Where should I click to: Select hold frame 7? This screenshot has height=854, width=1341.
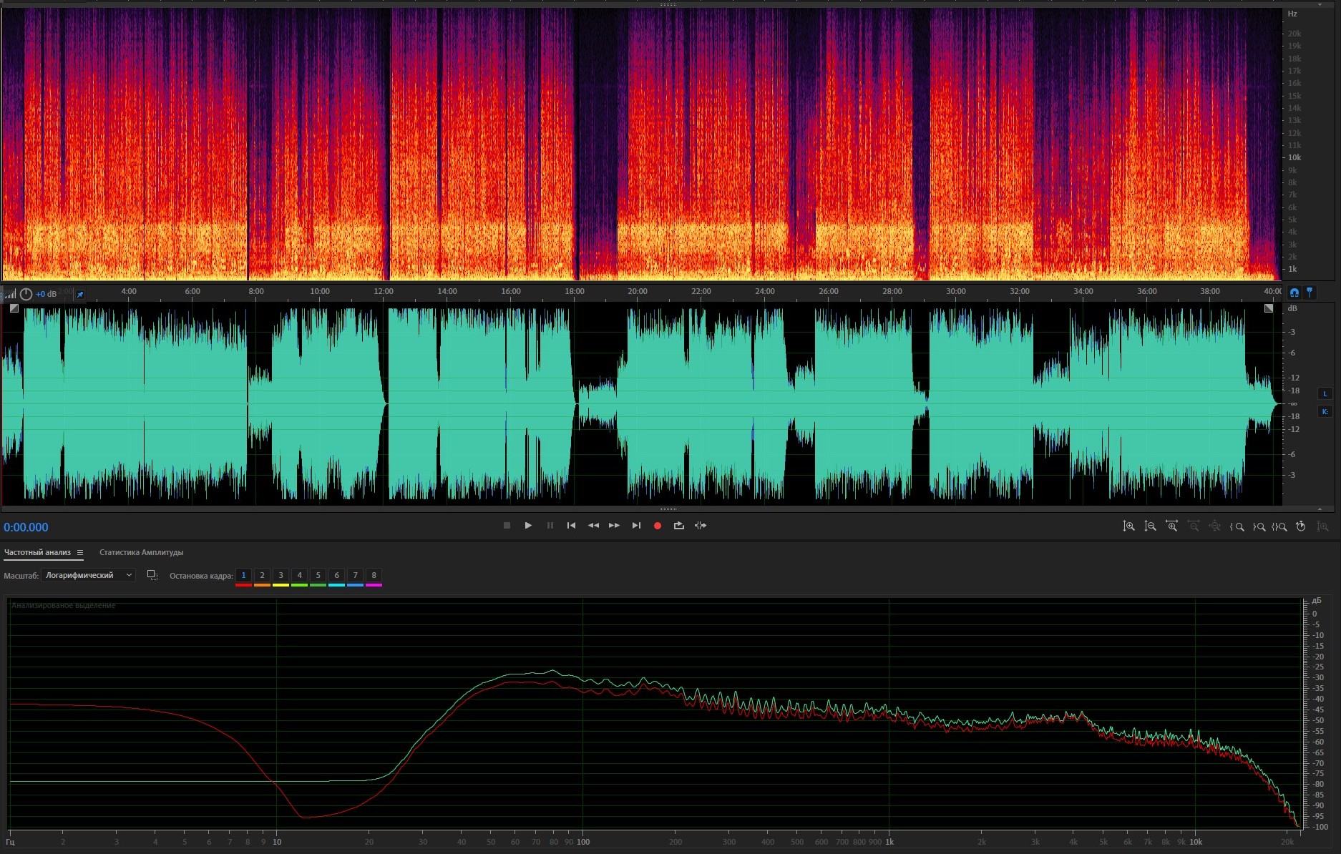coord(355,575)
